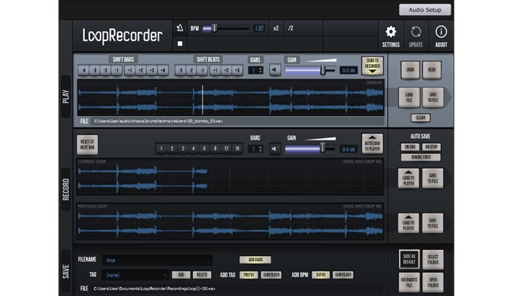Set record length to 1 bar

point(161,149)
